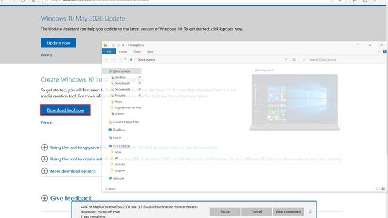This screenshot has width=388, height=218.
Task: Pause the MediaCreationTool download
Action: [x=225, y=211]
